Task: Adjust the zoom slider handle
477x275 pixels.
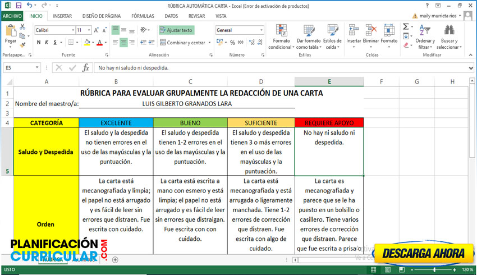Action: point(434,269)
